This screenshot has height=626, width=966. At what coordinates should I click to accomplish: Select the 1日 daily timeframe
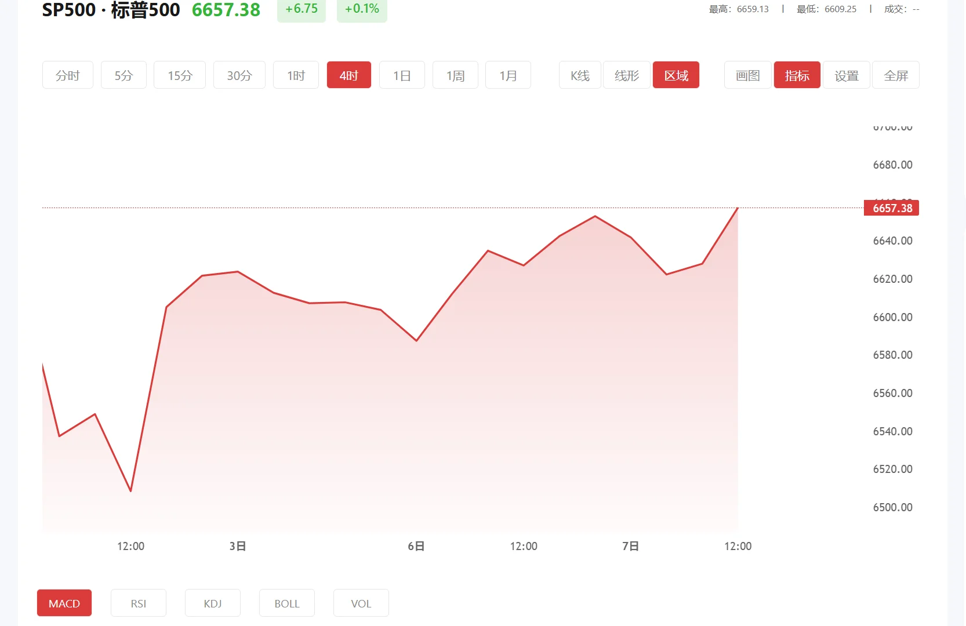pos(402,75)
